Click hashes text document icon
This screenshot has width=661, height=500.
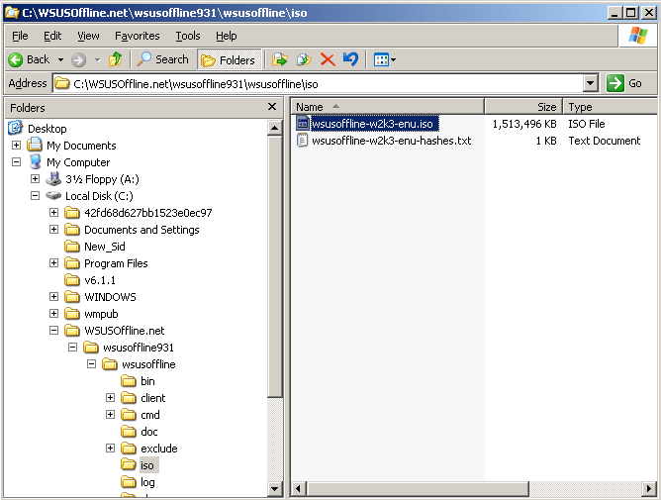pos(303,140)
